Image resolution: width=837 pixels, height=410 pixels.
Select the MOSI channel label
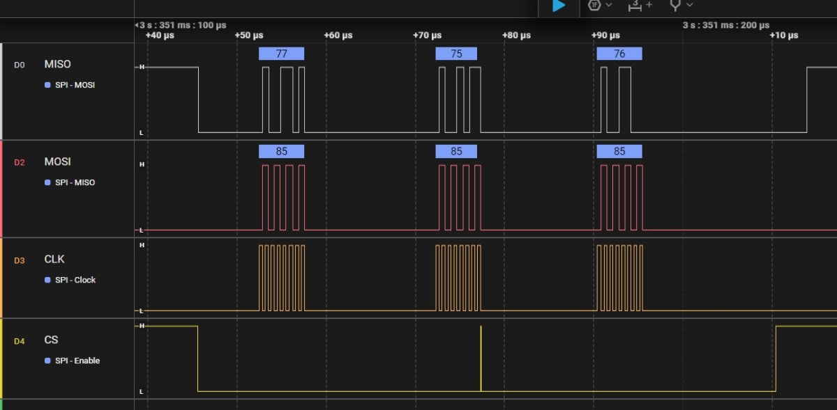[x=57, y=161]
